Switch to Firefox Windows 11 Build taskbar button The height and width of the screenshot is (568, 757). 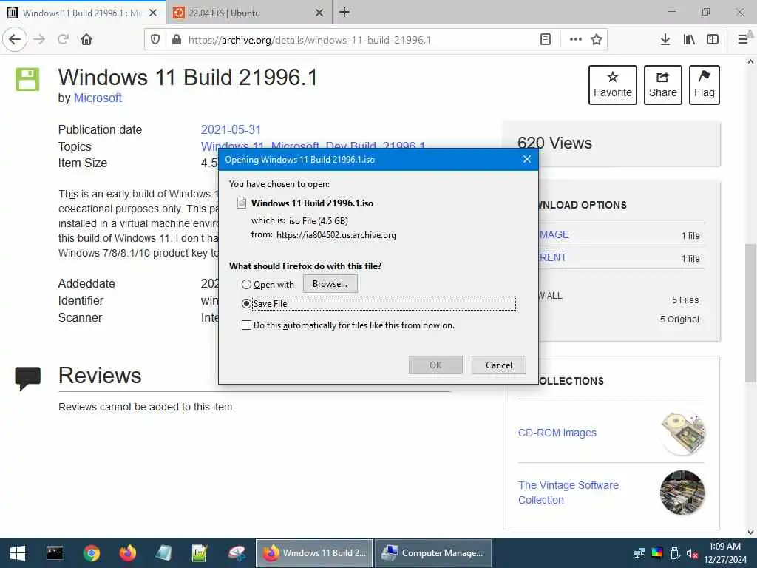pyautogui.click(x=313, y=553)
